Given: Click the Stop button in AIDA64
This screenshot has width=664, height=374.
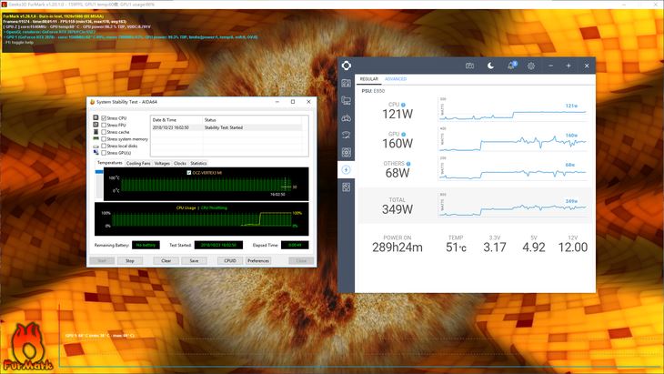Looking at the screenshot, I should 129,260.
